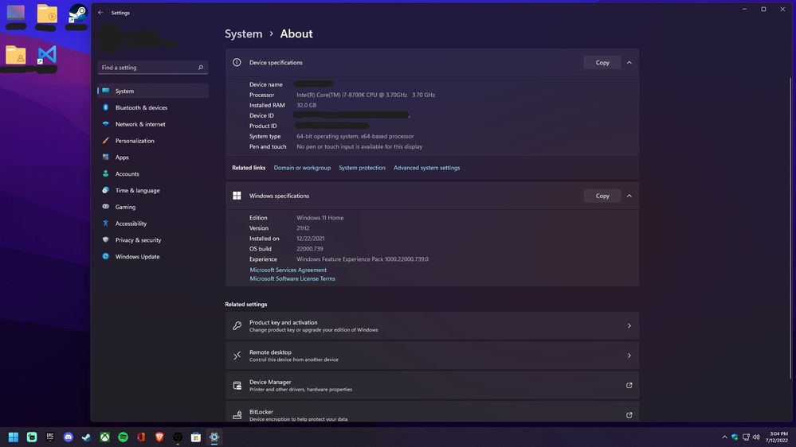The width and height of the screenshot is (796, 447).
Task: Click the Find a setting search box
Action: (153, 68)
